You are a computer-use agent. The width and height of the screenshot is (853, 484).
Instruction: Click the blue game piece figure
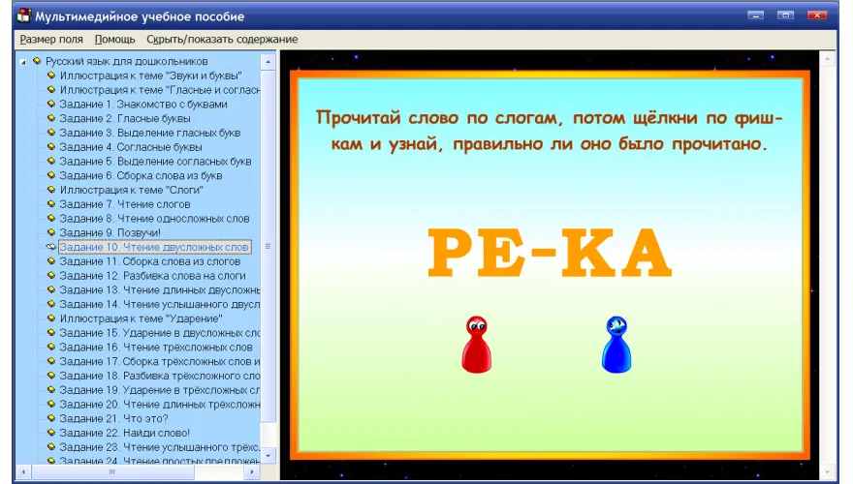(x=616, y=345)
